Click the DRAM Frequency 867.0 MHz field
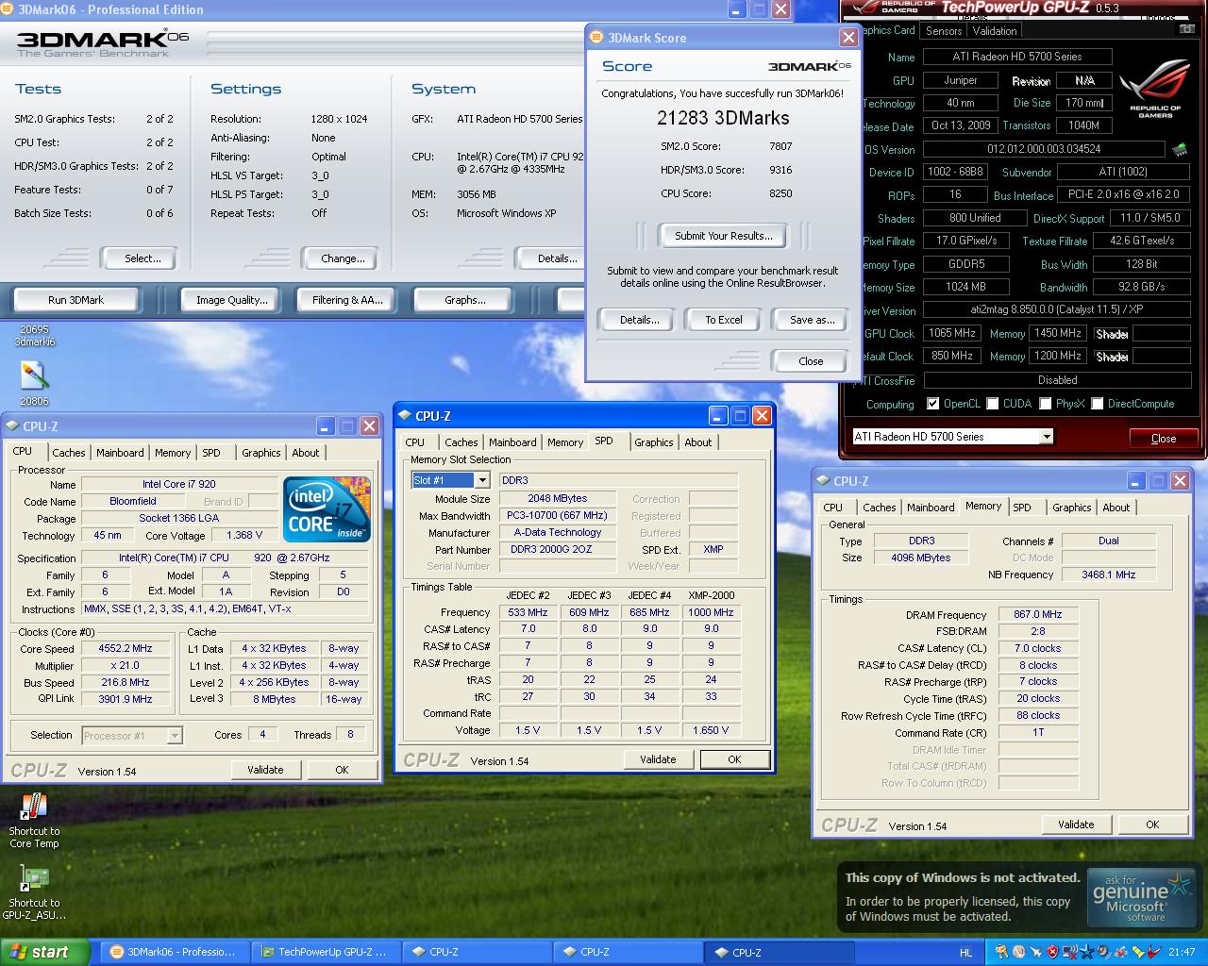The image size is (1208, 966). pos(1037,615)
